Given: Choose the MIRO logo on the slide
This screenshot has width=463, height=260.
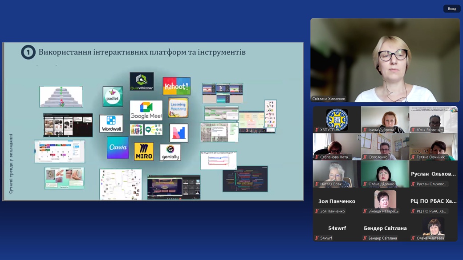Looking at the screenshot, I should click(144, 152).
